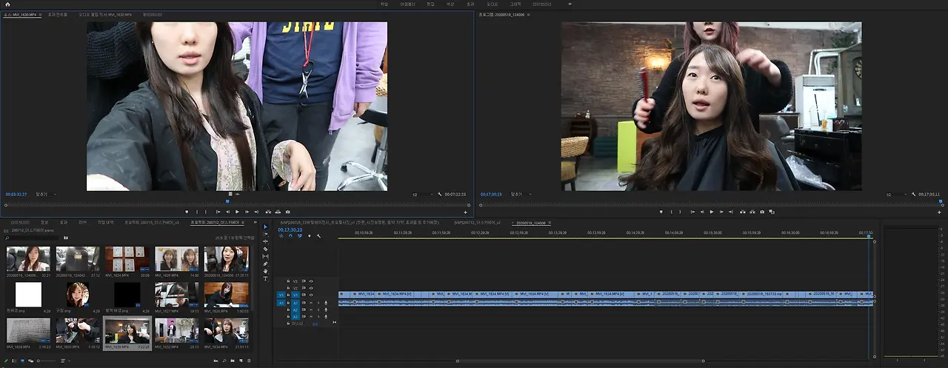Open Source MVI_1630.MP4 panel menu
The height and width of the screenshot is (368, 948).
click(39, 14)
